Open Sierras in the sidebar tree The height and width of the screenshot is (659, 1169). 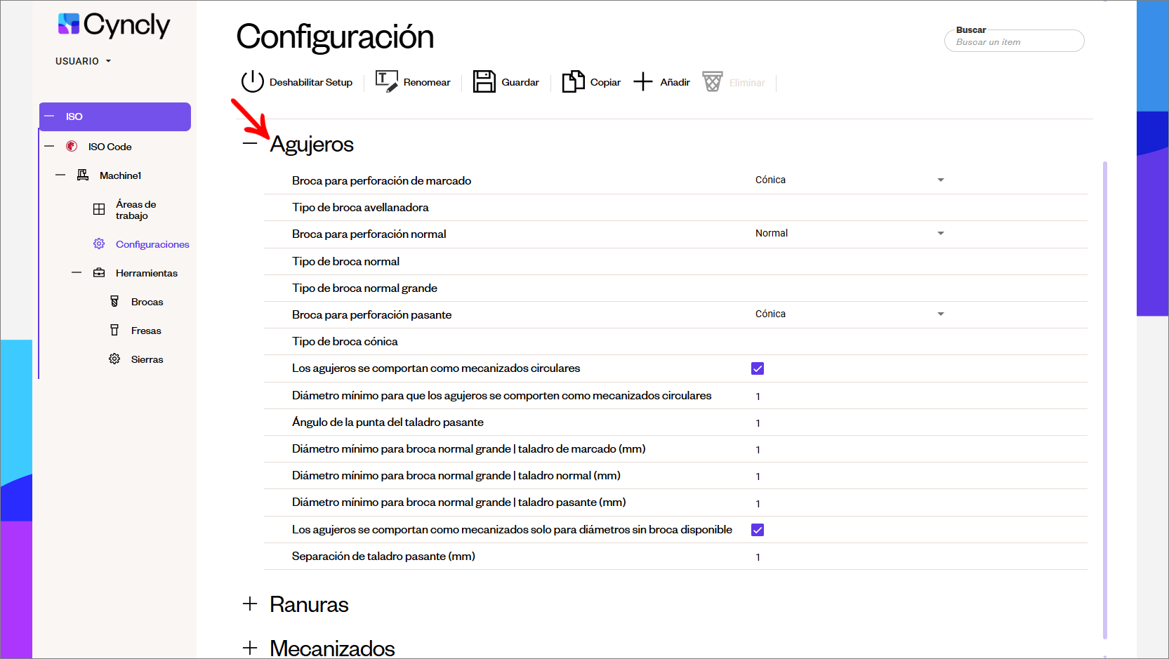(x=147, y=359)
